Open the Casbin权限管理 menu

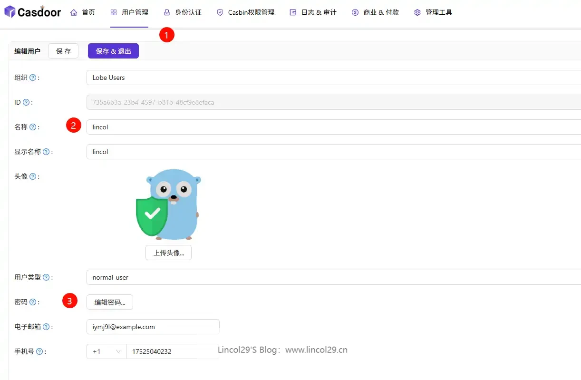pyautogui.click(x=246, y=12)
